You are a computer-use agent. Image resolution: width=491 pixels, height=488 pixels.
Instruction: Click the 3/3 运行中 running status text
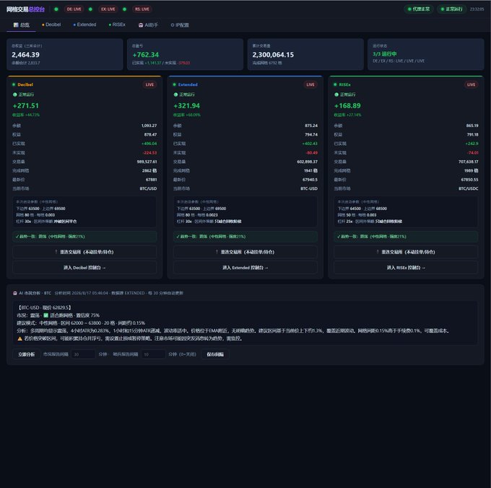tap(385, 54)
